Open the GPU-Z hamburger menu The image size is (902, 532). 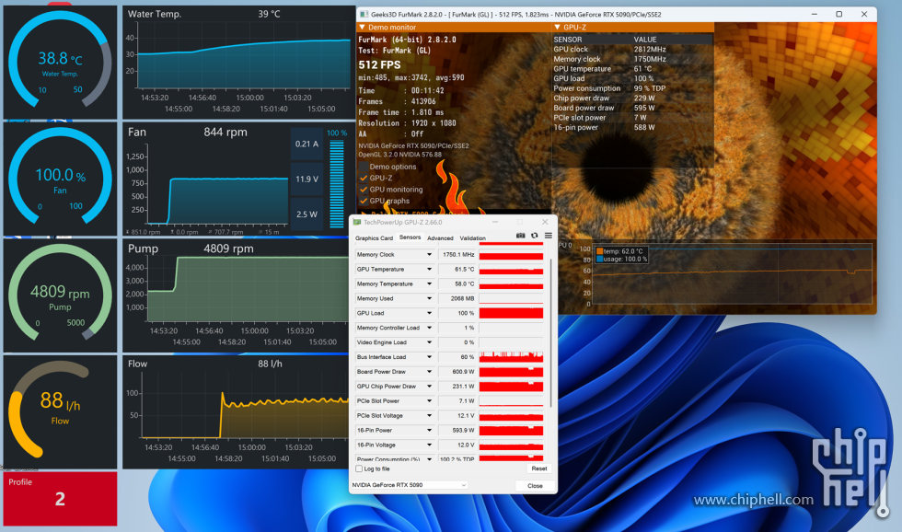[549, 236]
